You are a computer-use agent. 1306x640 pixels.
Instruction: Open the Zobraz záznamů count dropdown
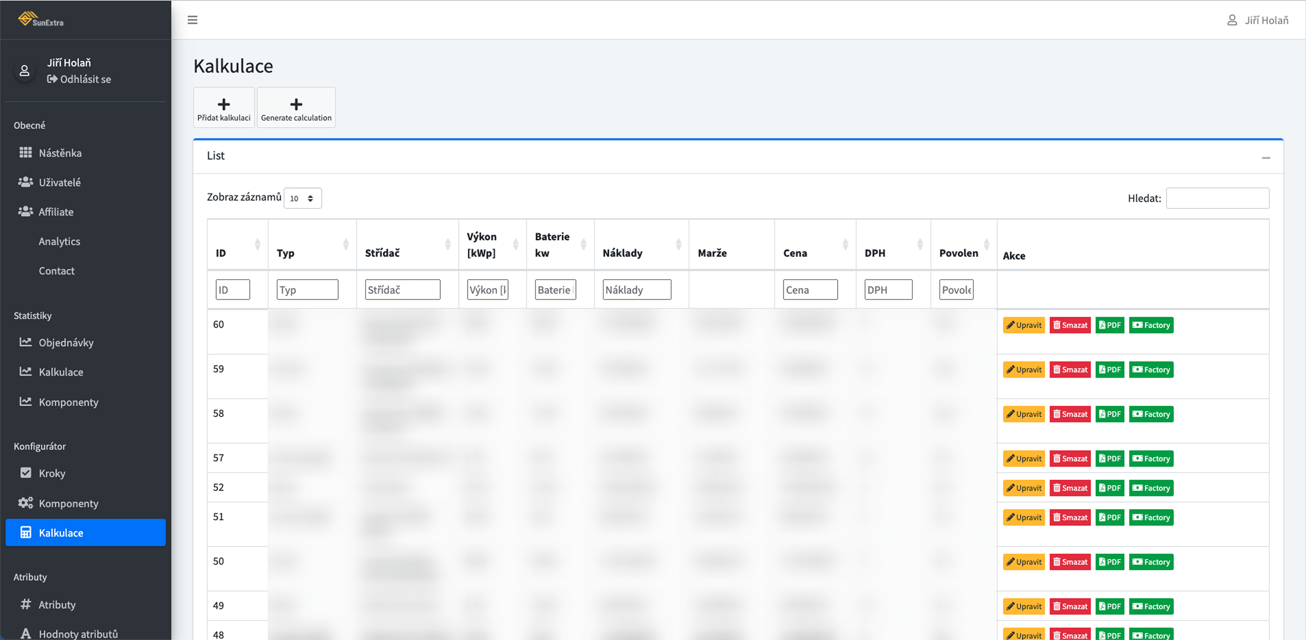click(302, 198)
